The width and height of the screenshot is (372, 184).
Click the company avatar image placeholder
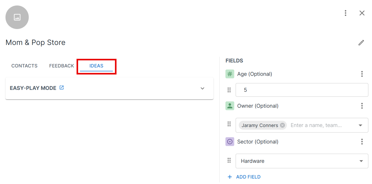17,17
